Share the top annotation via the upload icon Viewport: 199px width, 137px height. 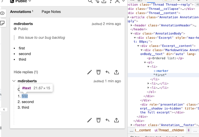point(116,72)
